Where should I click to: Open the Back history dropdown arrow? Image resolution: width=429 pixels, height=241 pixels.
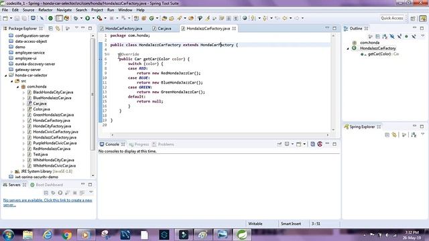point(290,18)
